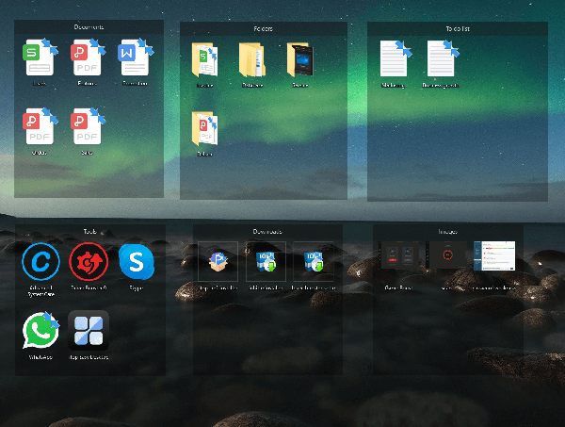The image size is (565, 427).
Task: Open the folder containing a green spreadsheet
Action: coord(204,60)
